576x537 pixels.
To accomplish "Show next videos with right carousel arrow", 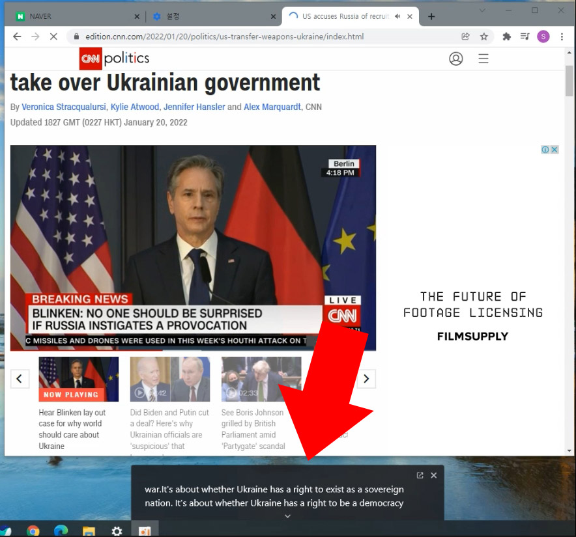I will click(x=366, y=379).
